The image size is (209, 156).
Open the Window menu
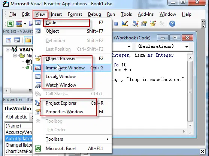(168, 14)
